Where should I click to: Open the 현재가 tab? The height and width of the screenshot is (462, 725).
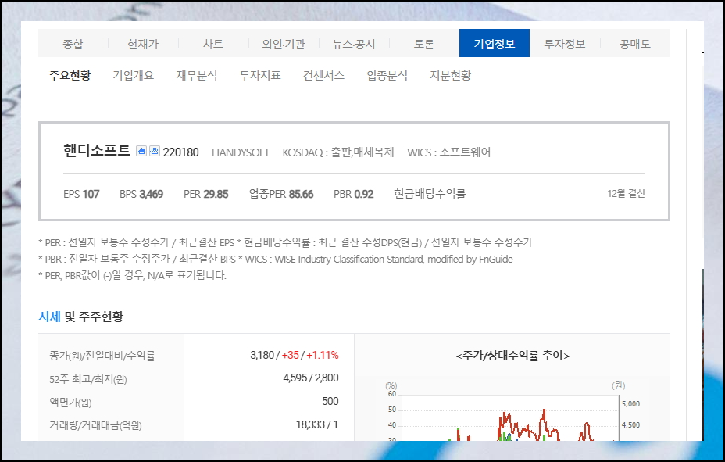(143, 44)
